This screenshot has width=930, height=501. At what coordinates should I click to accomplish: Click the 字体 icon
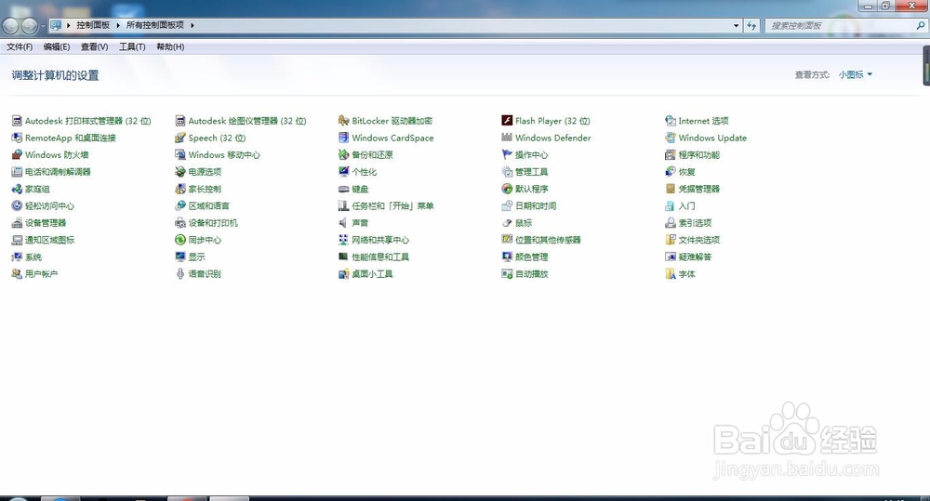pyautogui.click(x=671, y=274)
